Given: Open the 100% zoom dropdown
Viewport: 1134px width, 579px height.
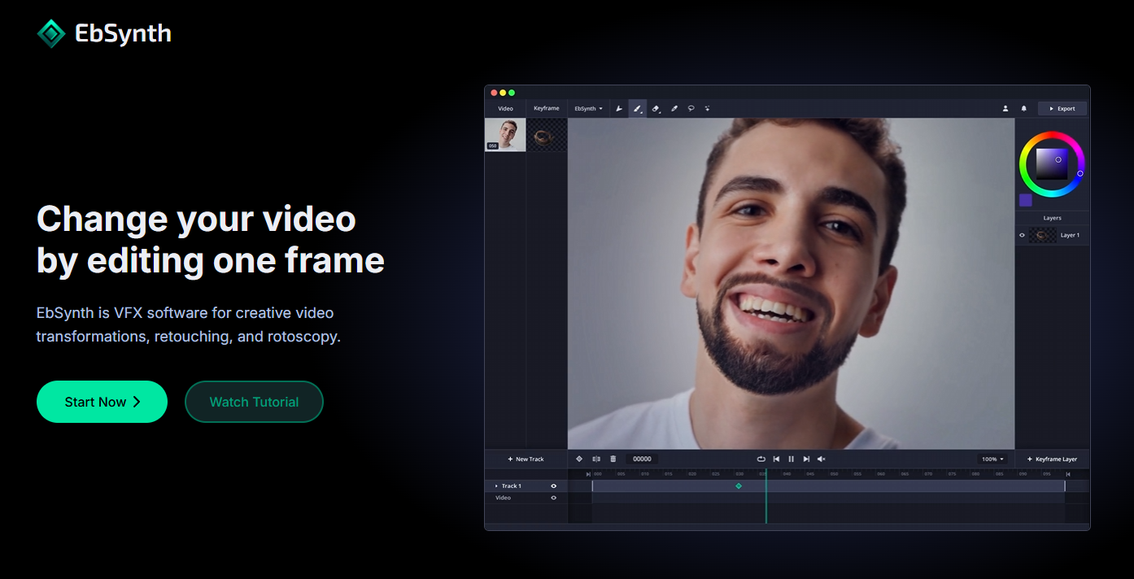Looking at the screenshot, I should pyautogui.click(x=992, y=459).
